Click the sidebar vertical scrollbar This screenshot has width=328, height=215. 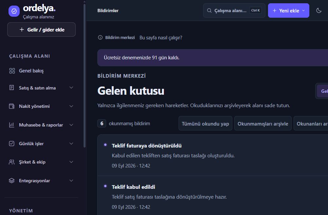[85, 75]
